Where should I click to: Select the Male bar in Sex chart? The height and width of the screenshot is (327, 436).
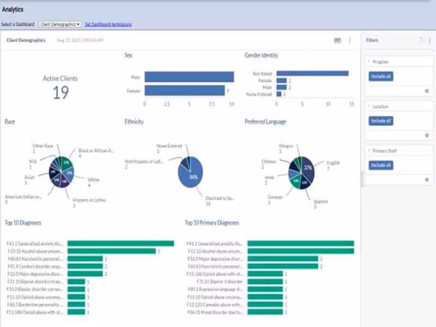pyautogui.click(x=189, y=77)
